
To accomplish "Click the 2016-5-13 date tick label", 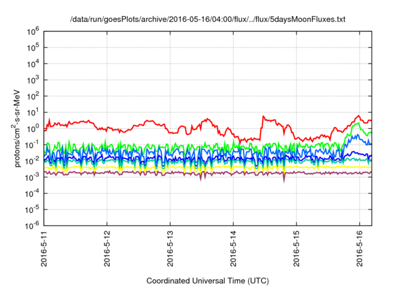I will point(170,249).
